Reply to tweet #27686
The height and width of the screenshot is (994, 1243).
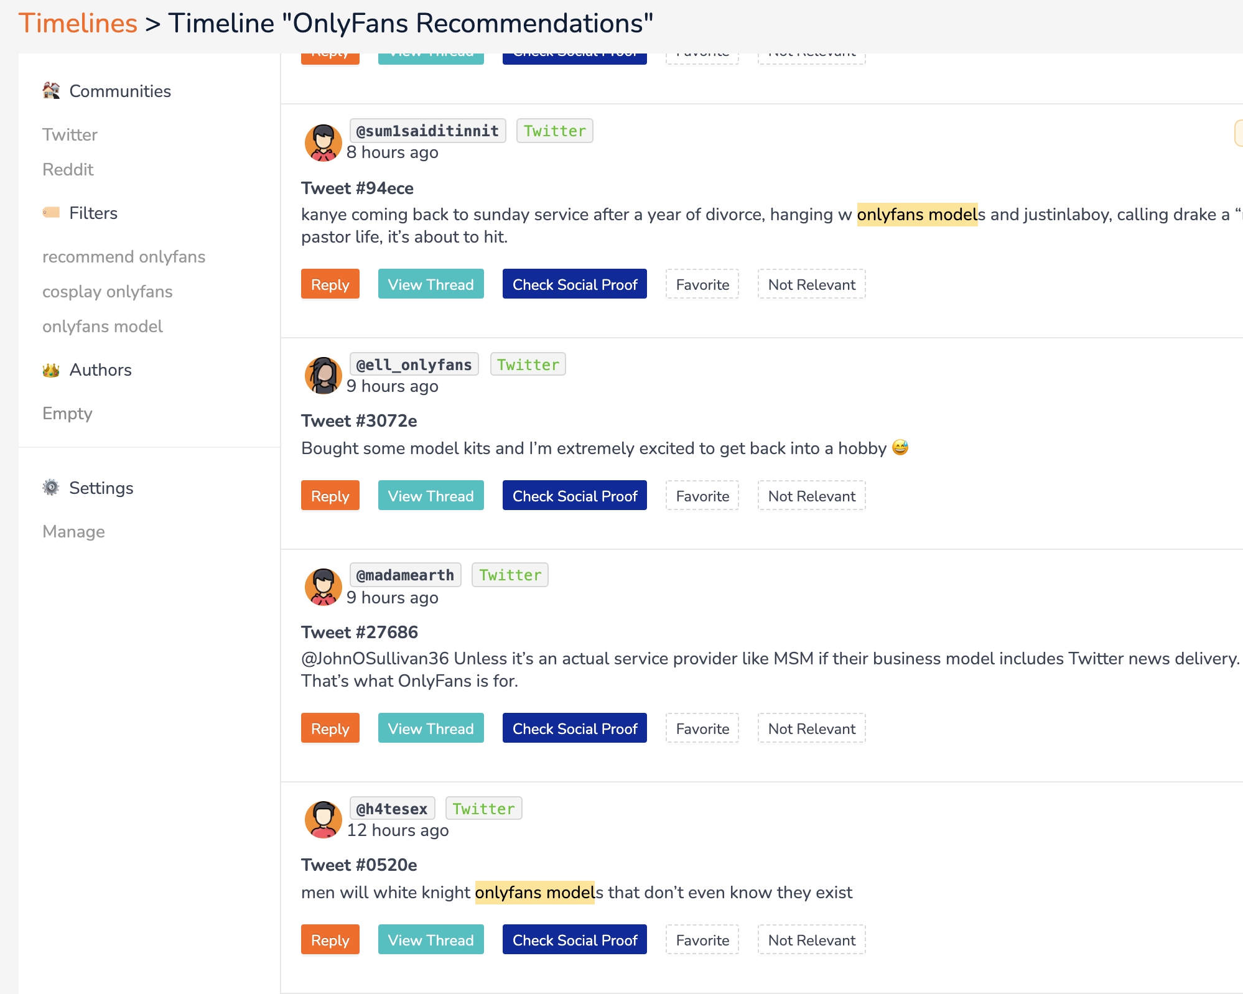(x=330, y=728)
